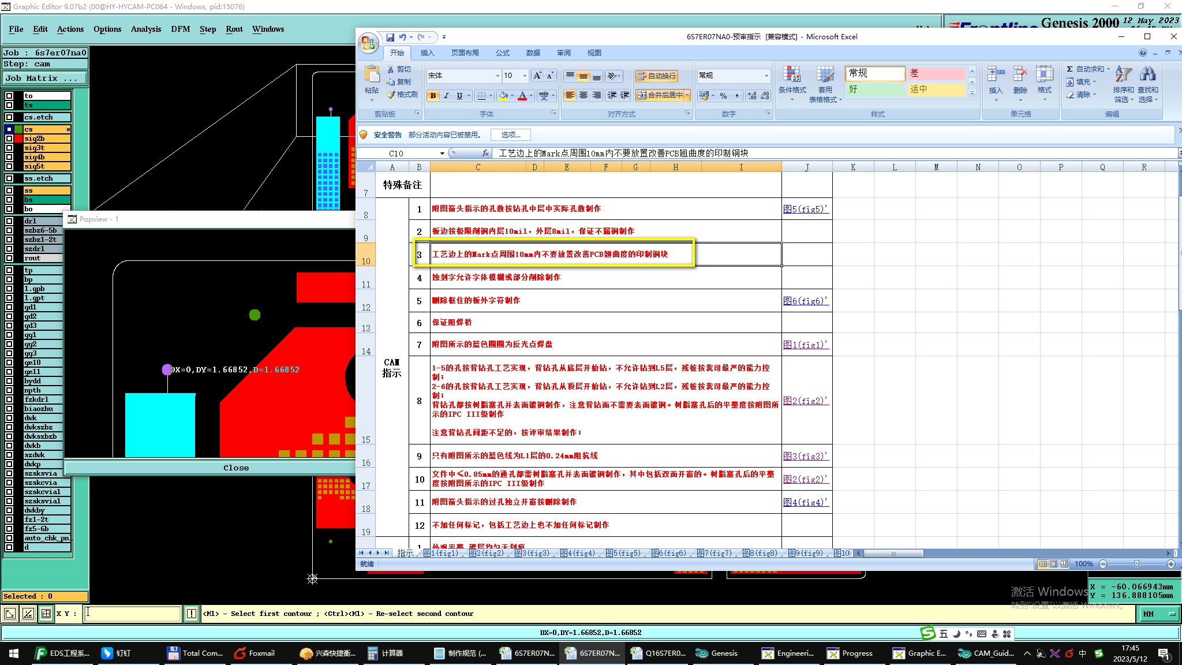
Task: Open the DFM menu in Genesis
Action: 180,29
